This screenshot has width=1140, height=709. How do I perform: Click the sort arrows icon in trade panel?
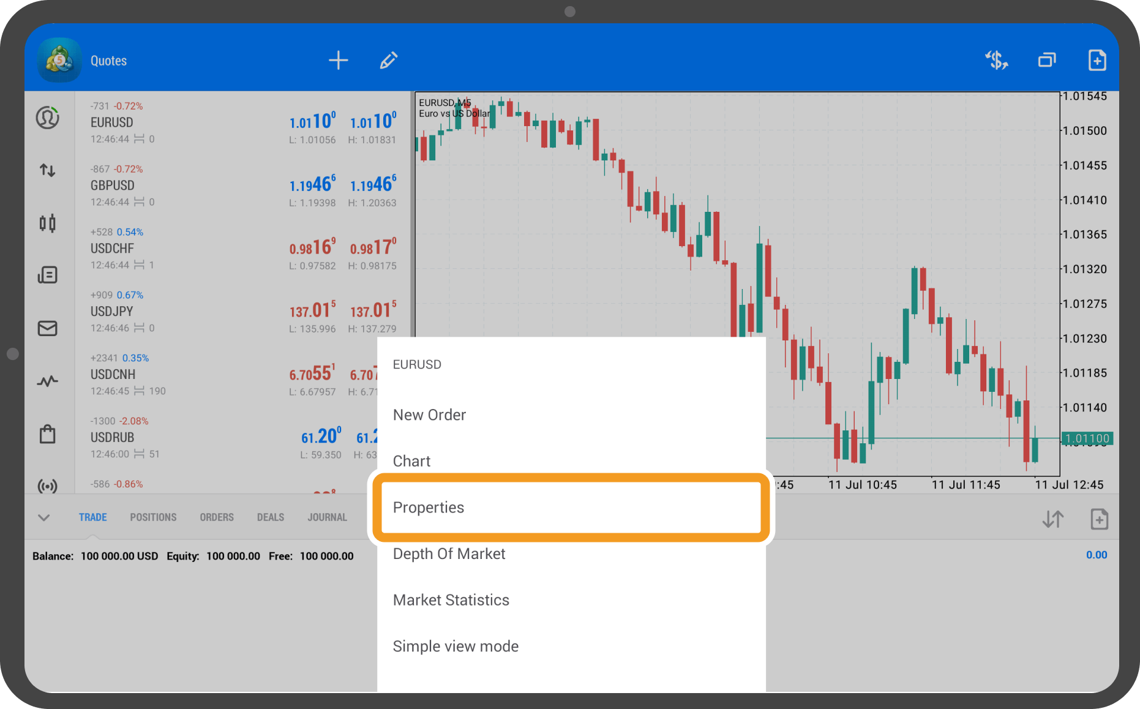click(1052, 519)
